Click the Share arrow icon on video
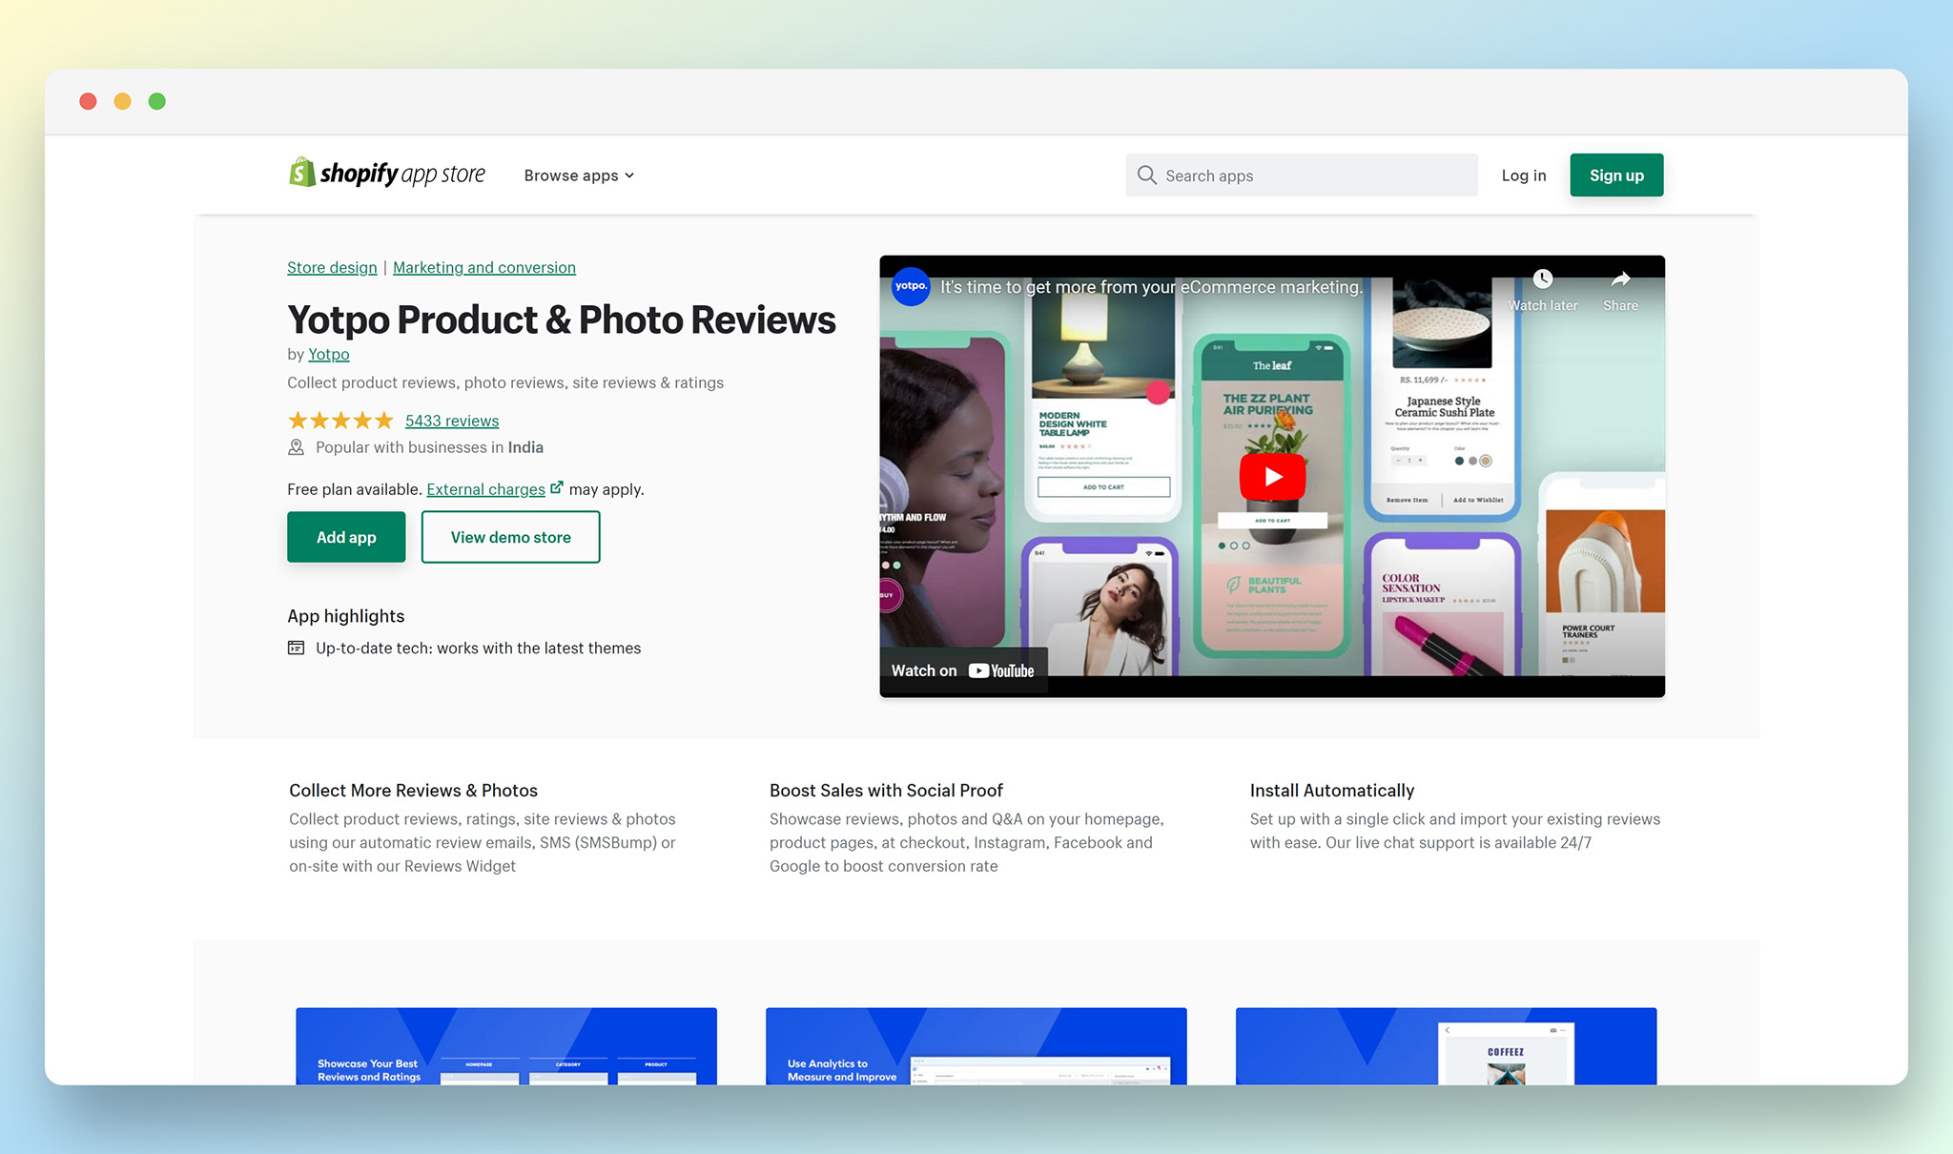 tap(1620, 279)
